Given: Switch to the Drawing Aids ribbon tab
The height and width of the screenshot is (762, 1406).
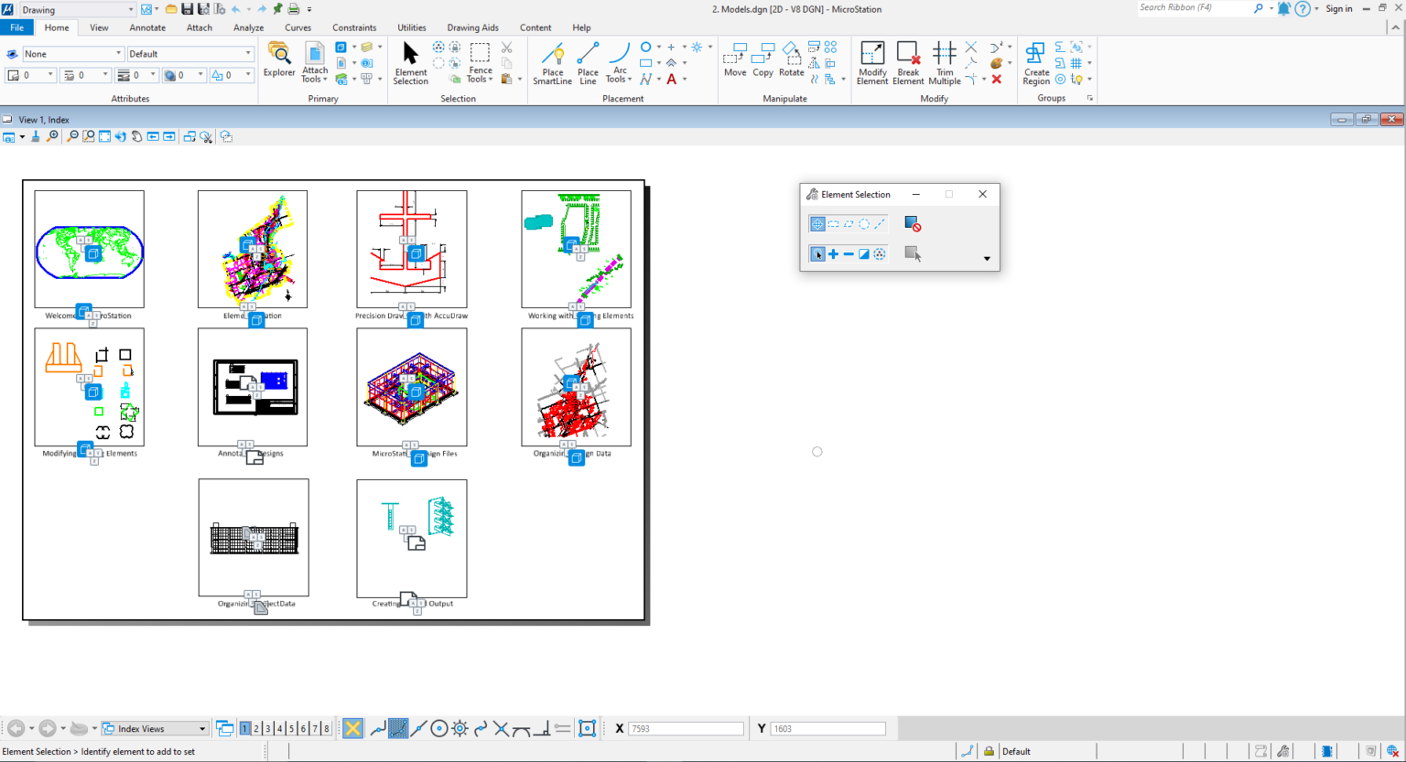Looking at the screenshot, I should [473, 27].
